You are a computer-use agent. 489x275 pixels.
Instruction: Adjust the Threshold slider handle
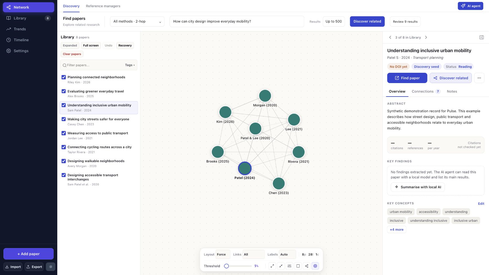tap(226, 266)
